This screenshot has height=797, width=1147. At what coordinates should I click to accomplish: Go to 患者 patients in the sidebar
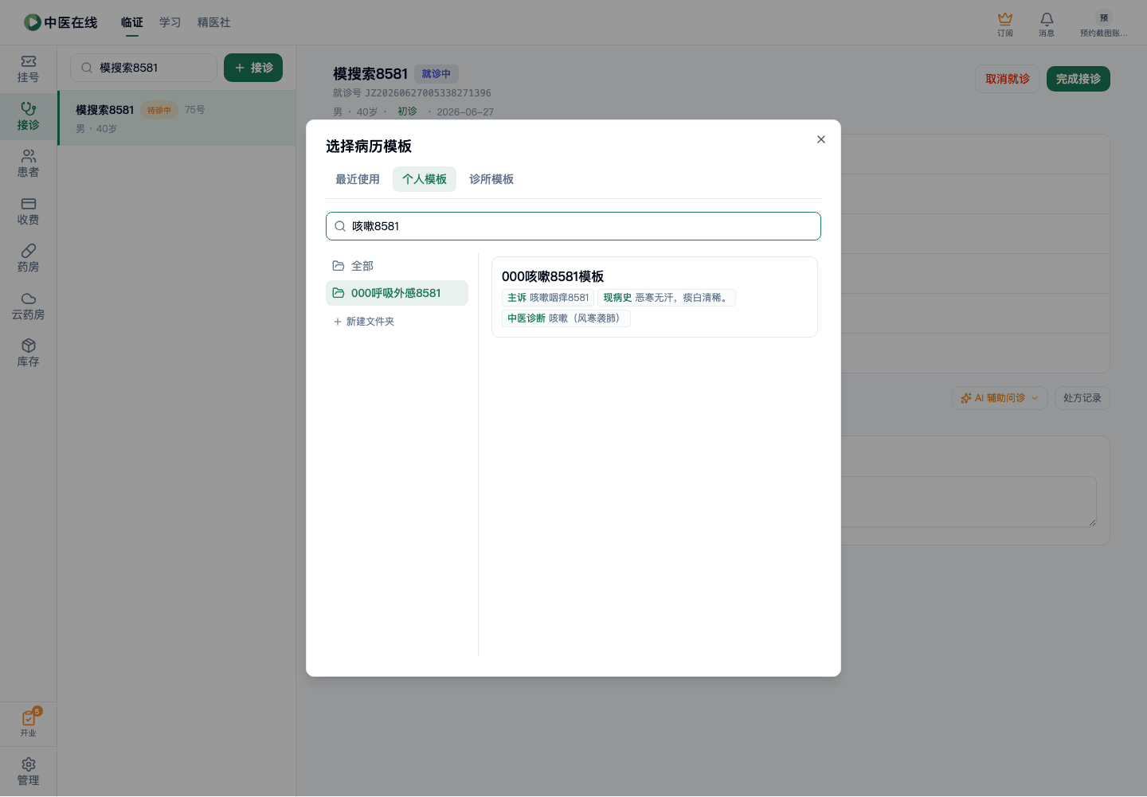click(29, 164)
